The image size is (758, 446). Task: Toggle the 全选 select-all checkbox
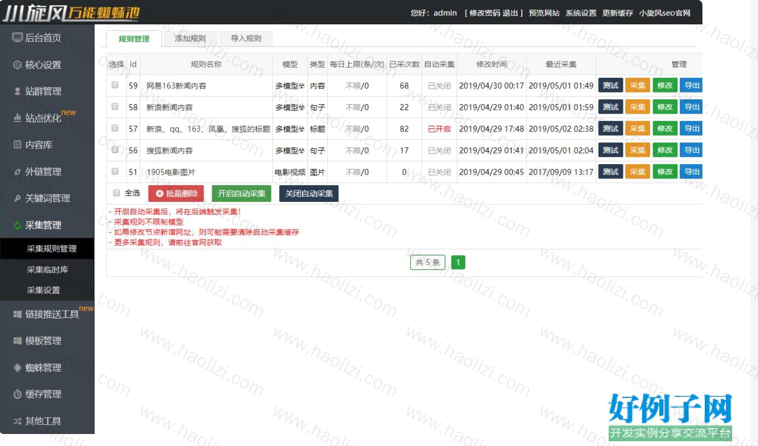(x=116, y=193)
